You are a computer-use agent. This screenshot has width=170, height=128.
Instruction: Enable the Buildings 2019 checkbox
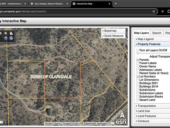pyautogui.click(x=138, y=87)
